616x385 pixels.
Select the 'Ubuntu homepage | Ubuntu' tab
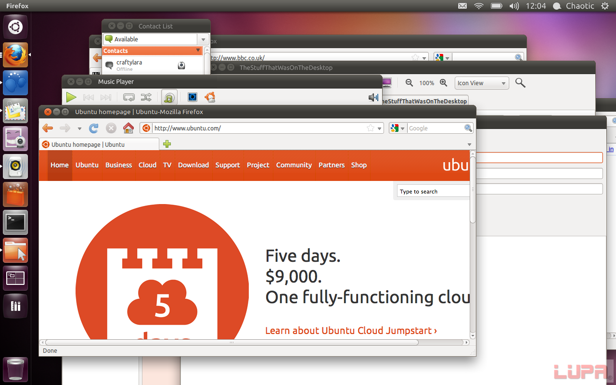click(x=99, y=144)
